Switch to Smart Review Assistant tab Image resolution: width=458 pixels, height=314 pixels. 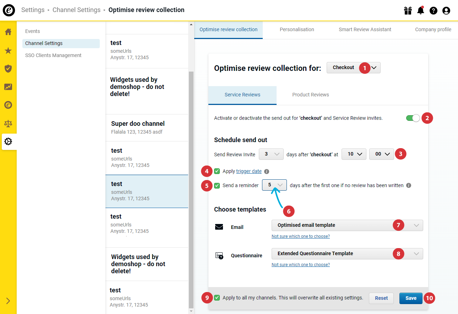pos(365,30)
